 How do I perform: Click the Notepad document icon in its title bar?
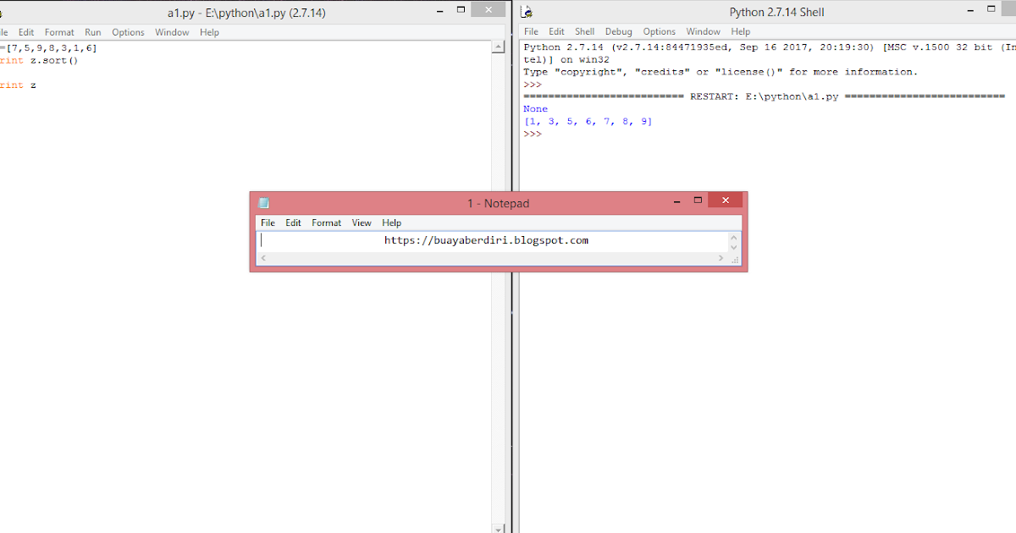point(263,203)
